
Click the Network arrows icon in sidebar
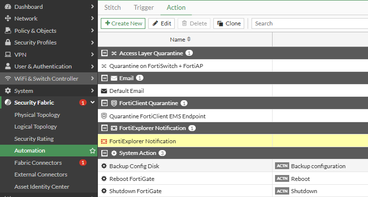click(x=8, y=18)
